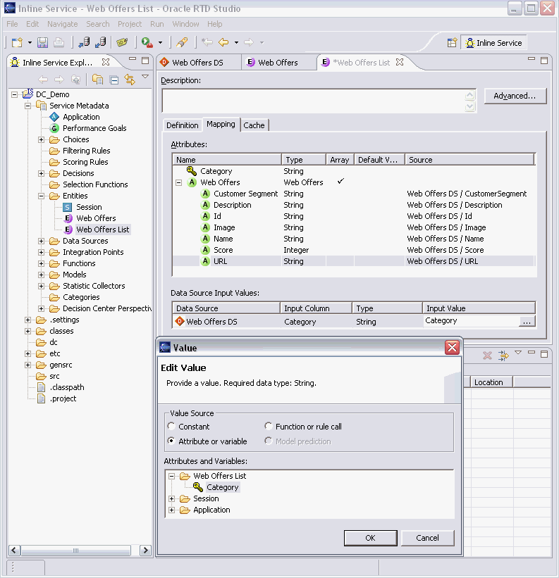
Task: Select Category in Value dialog tree
Action: click(223, 487)
